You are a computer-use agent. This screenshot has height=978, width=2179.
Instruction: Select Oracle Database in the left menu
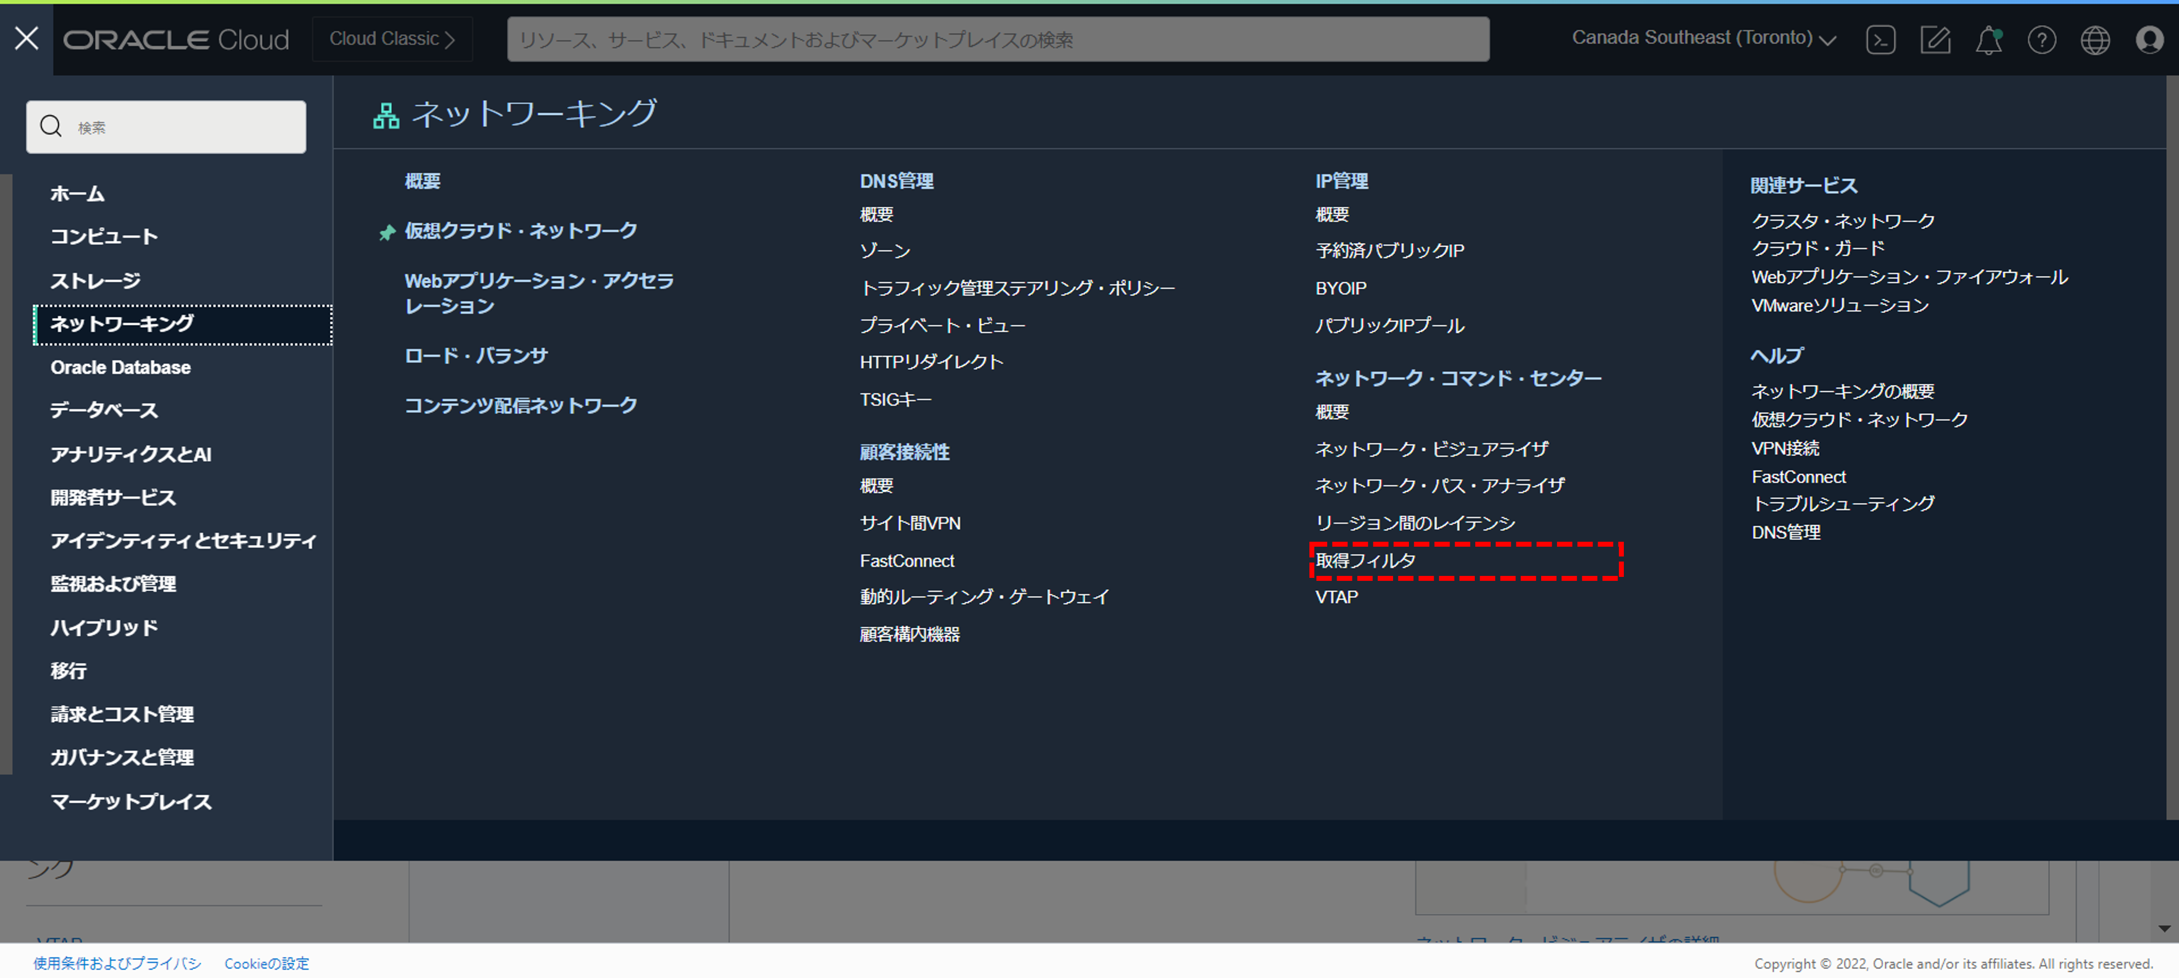(x=120, y=367)
